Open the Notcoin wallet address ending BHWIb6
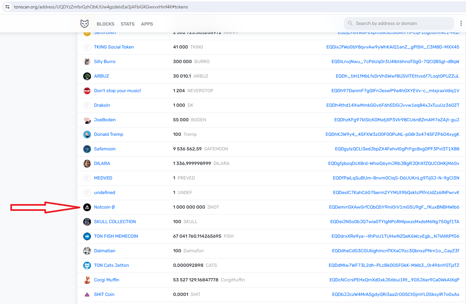466x304 pixels. 394,207
